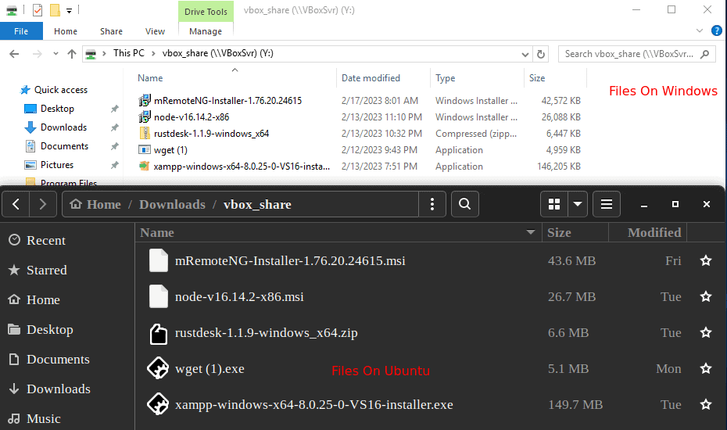
Task: Open the recent locations dropdown in Explorer
Action: coord(56,54)
